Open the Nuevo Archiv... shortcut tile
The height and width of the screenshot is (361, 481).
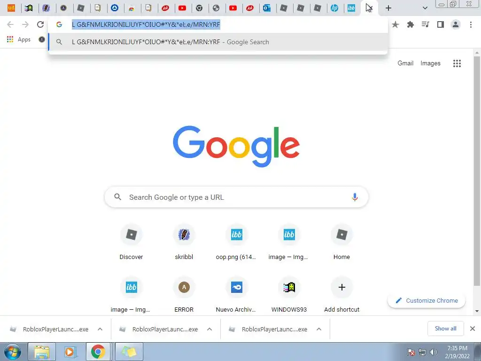[236, 295]
